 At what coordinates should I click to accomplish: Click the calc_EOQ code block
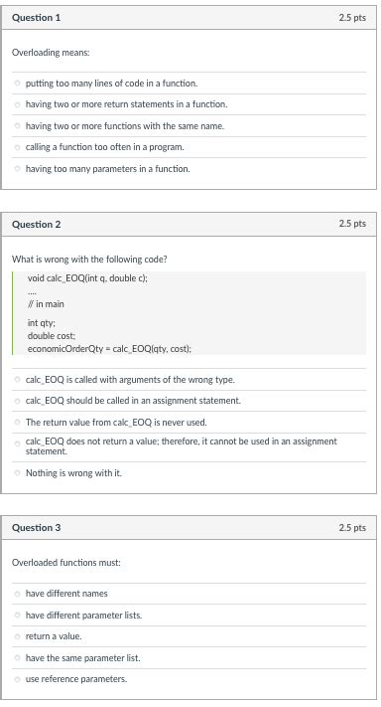[189, 313]
